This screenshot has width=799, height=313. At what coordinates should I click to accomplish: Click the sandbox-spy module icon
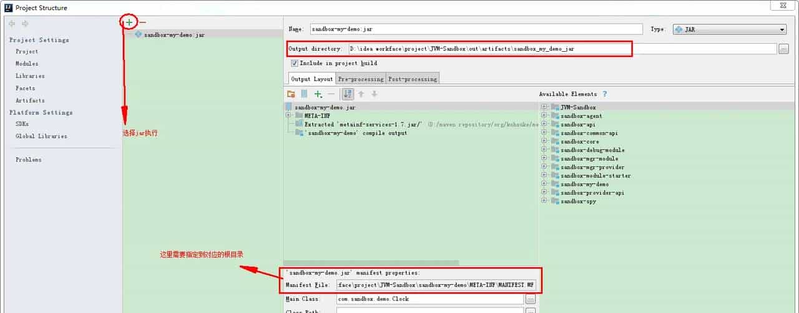coord(555,201)
